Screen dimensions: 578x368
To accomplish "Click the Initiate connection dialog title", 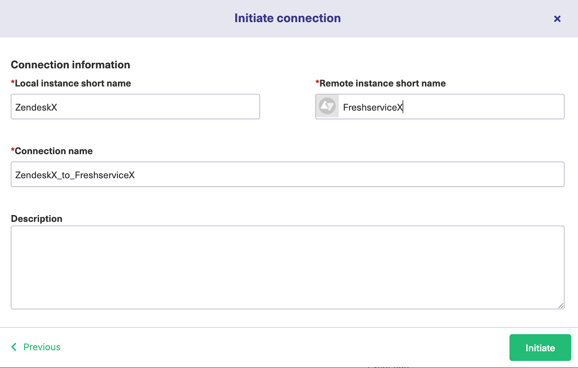I will coord(287,18).
